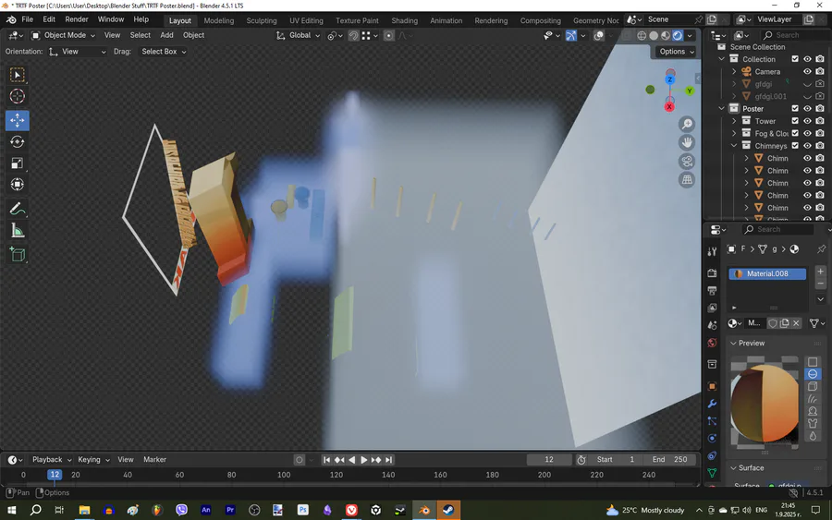Image resolution: width=832 pixels, height=520 pixels.
Task: Uncheck the Poster collection checkbox
Action: pos(795,109)
